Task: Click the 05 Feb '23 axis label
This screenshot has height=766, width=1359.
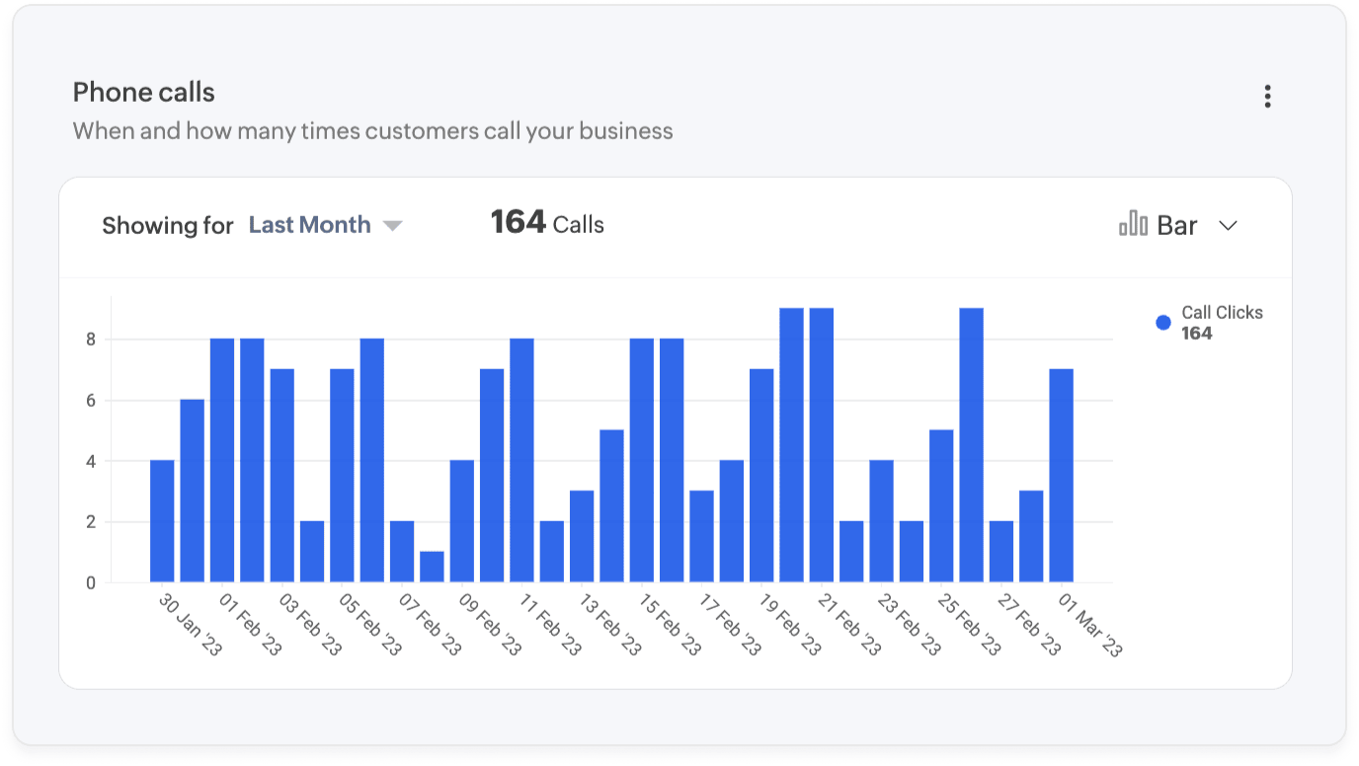Action: 371,626
